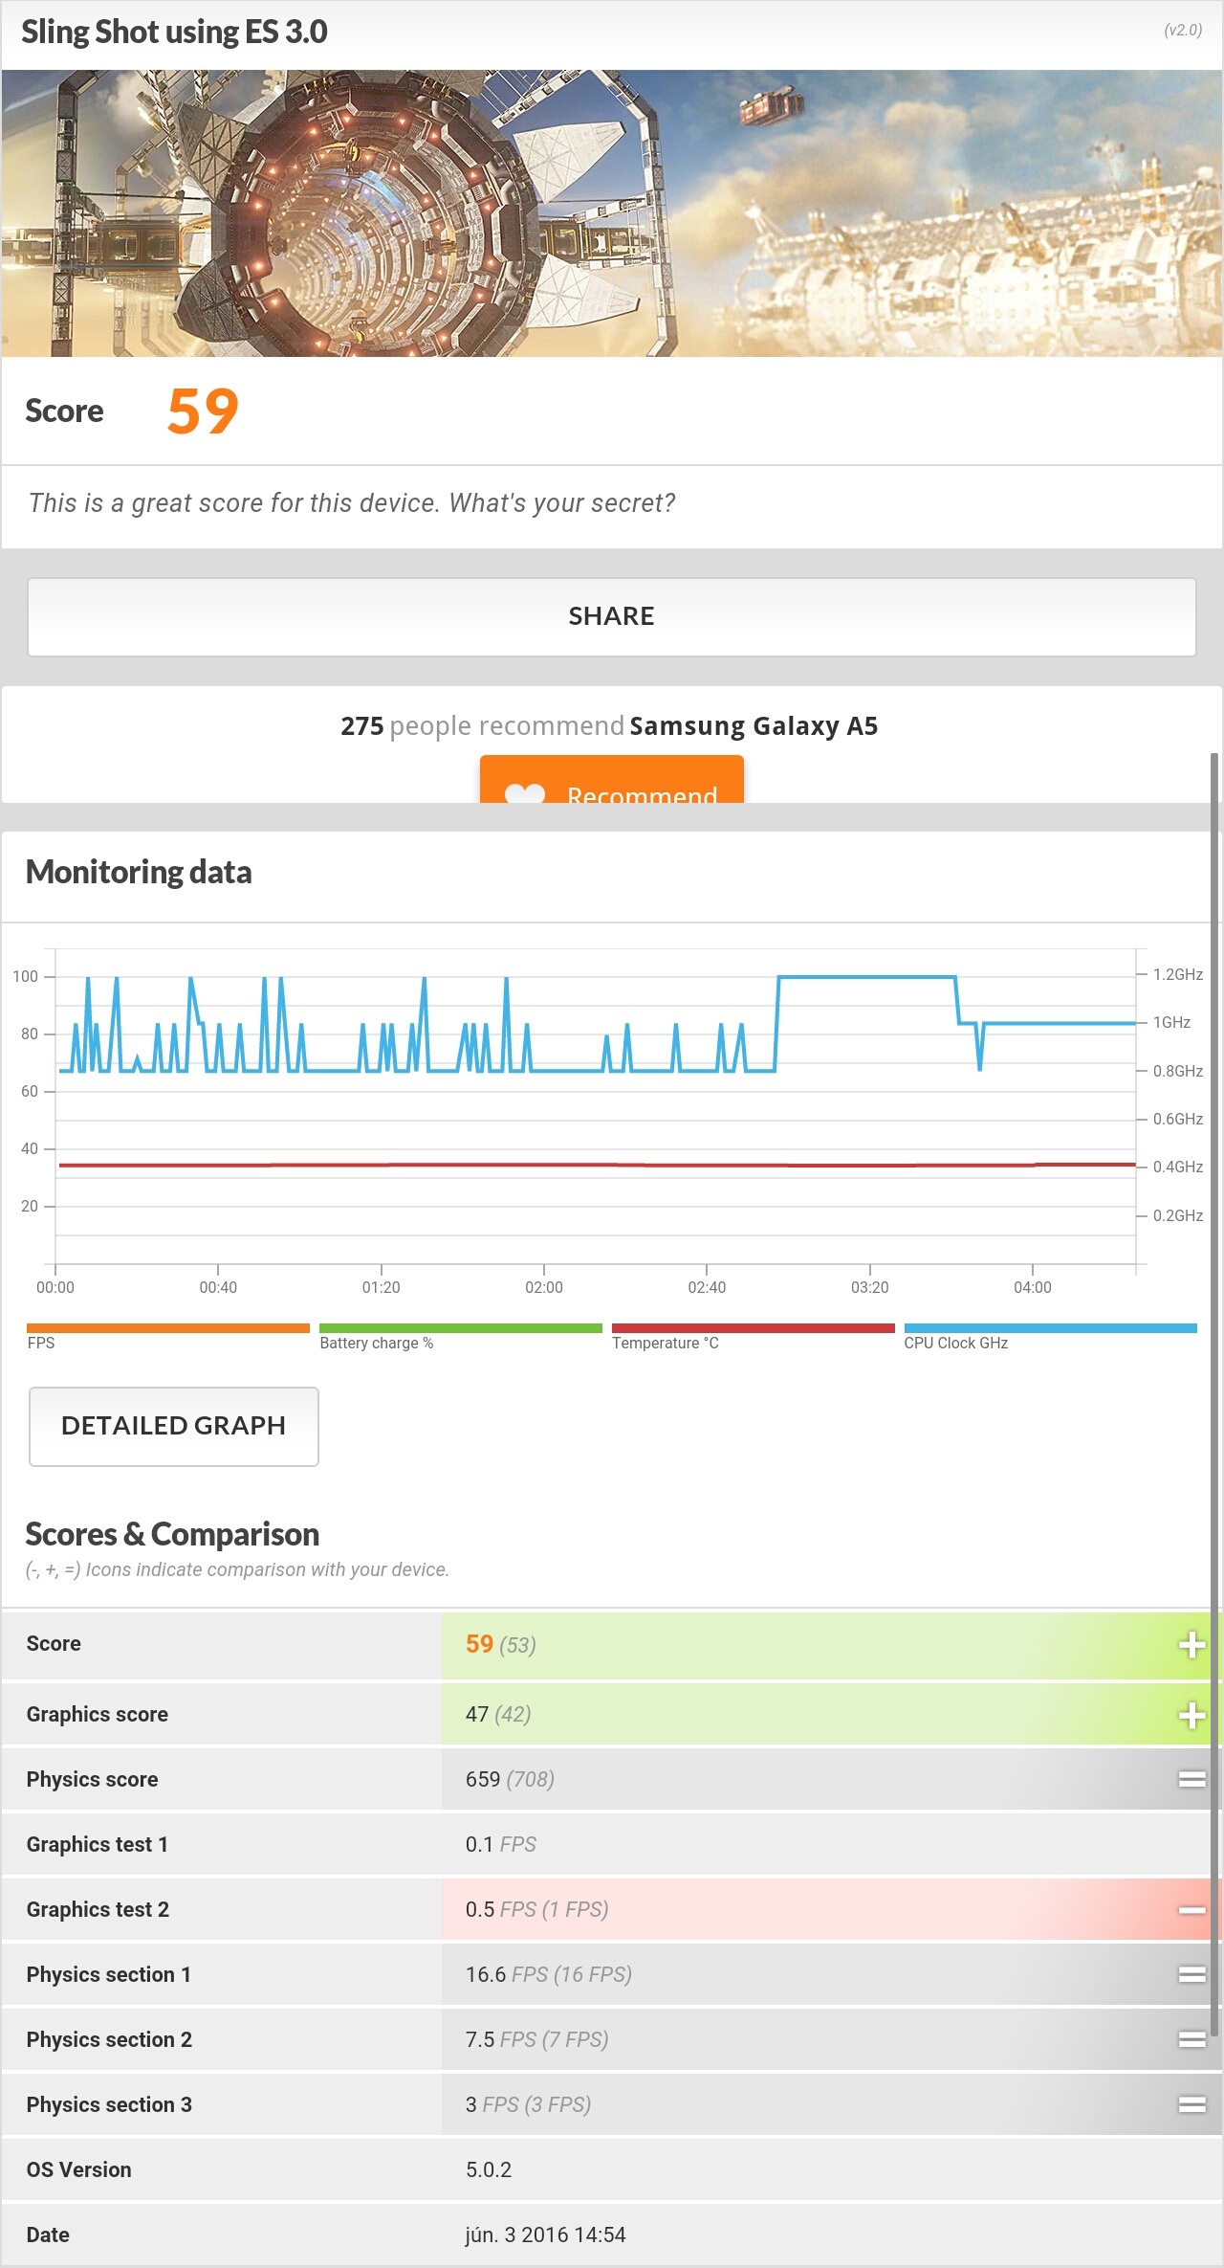Select the CPU Clock GHz blue legend bar
Image resolution: width=1224 pixels, height=2268 pixels.
point(1050,1328)
